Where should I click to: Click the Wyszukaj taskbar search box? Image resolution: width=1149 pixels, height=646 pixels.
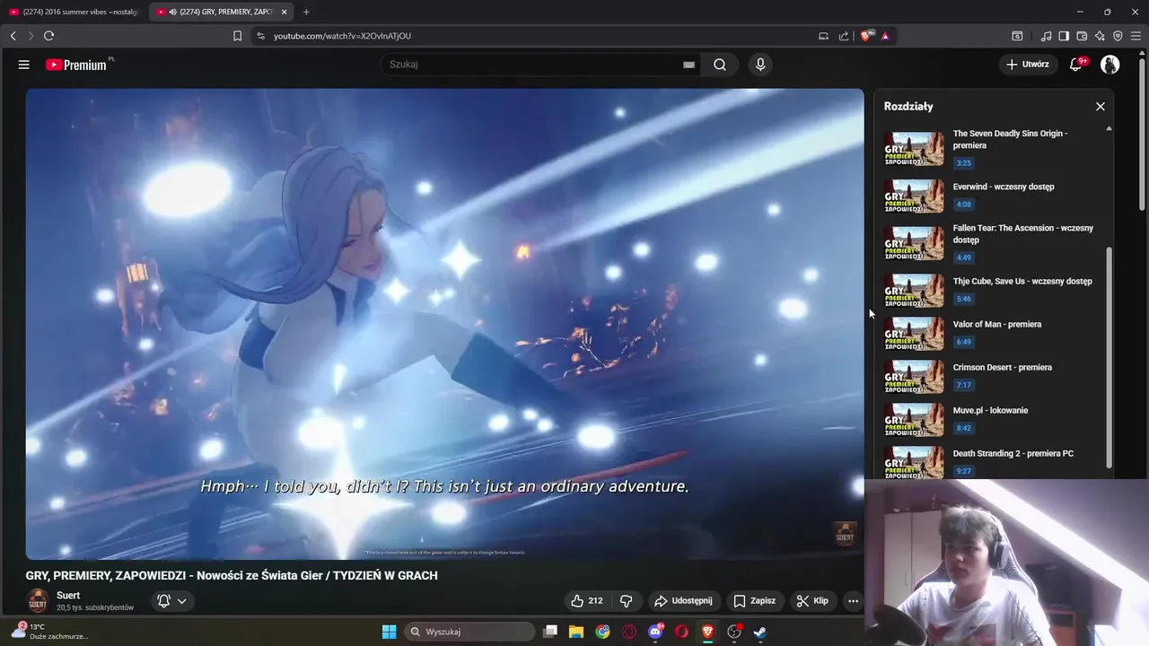[x=468, y=632]
